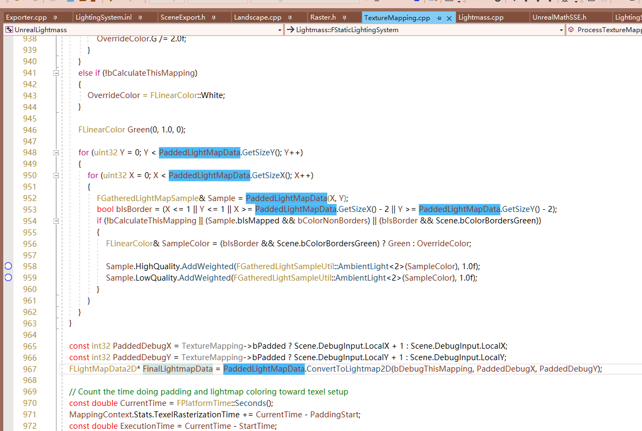This screenshot has height=431, width=642.
Task: Click 'bColorNonBorders' on line 954
Action: tap(334, 221)
